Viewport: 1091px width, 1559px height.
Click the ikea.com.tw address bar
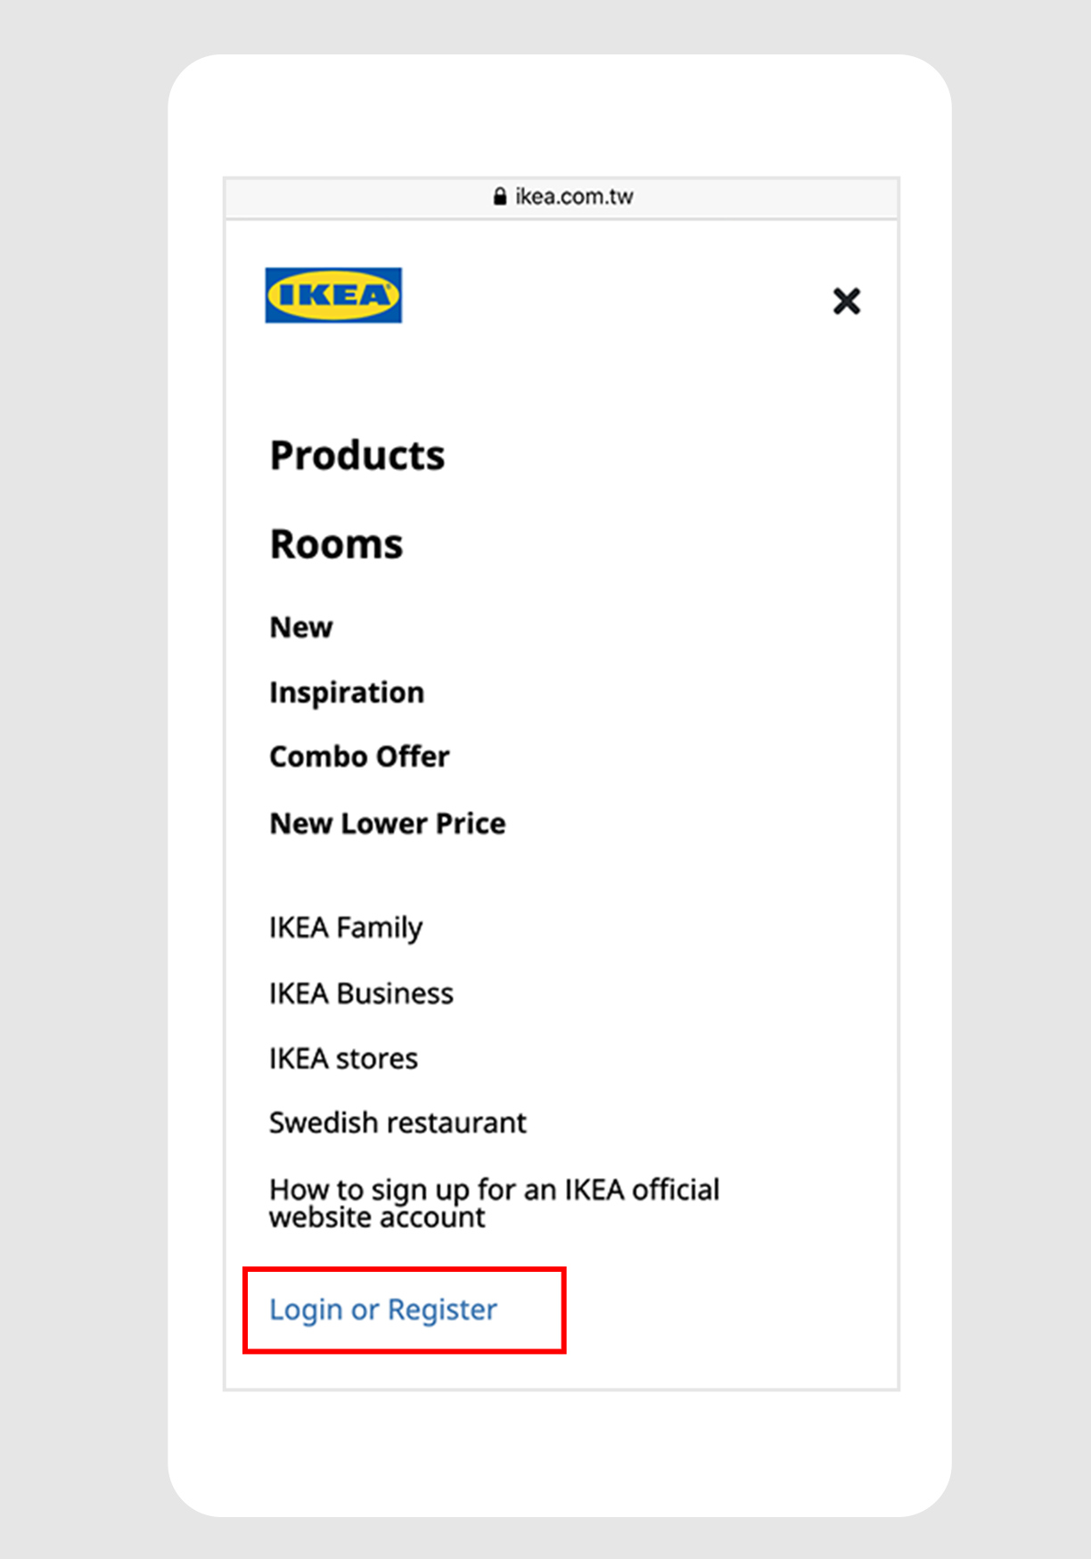point(573,196)
